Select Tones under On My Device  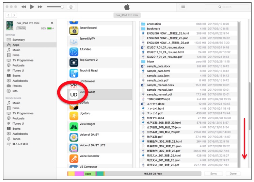pyautogui.click(x=16, y=139)
